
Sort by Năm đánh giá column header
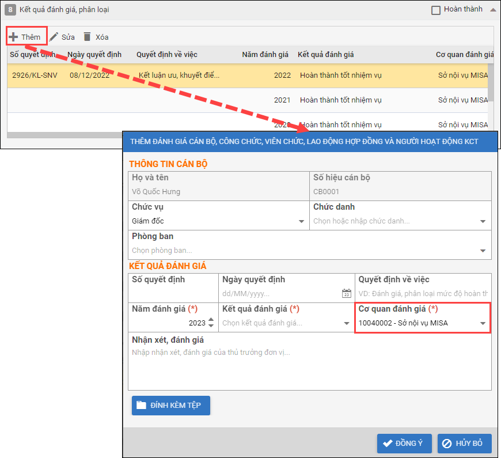point(265,55)
